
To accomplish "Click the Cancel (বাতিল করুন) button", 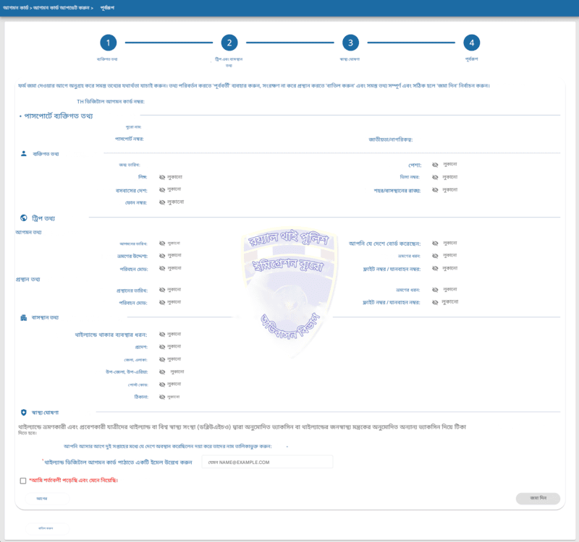I will click(47, 528).
